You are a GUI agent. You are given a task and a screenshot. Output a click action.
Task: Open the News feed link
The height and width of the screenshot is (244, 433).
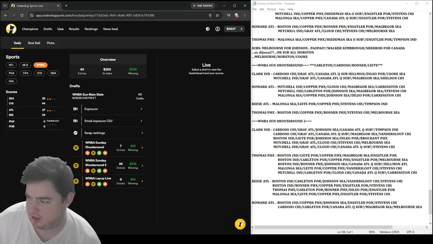pyautogui.click(x=111, y=29)
